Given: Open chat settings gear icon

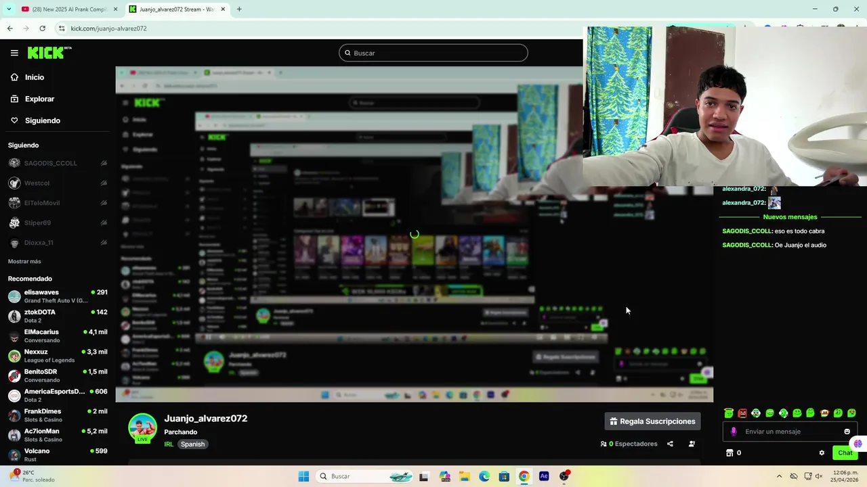Looking at the screenshot, I should pos(822,453).
